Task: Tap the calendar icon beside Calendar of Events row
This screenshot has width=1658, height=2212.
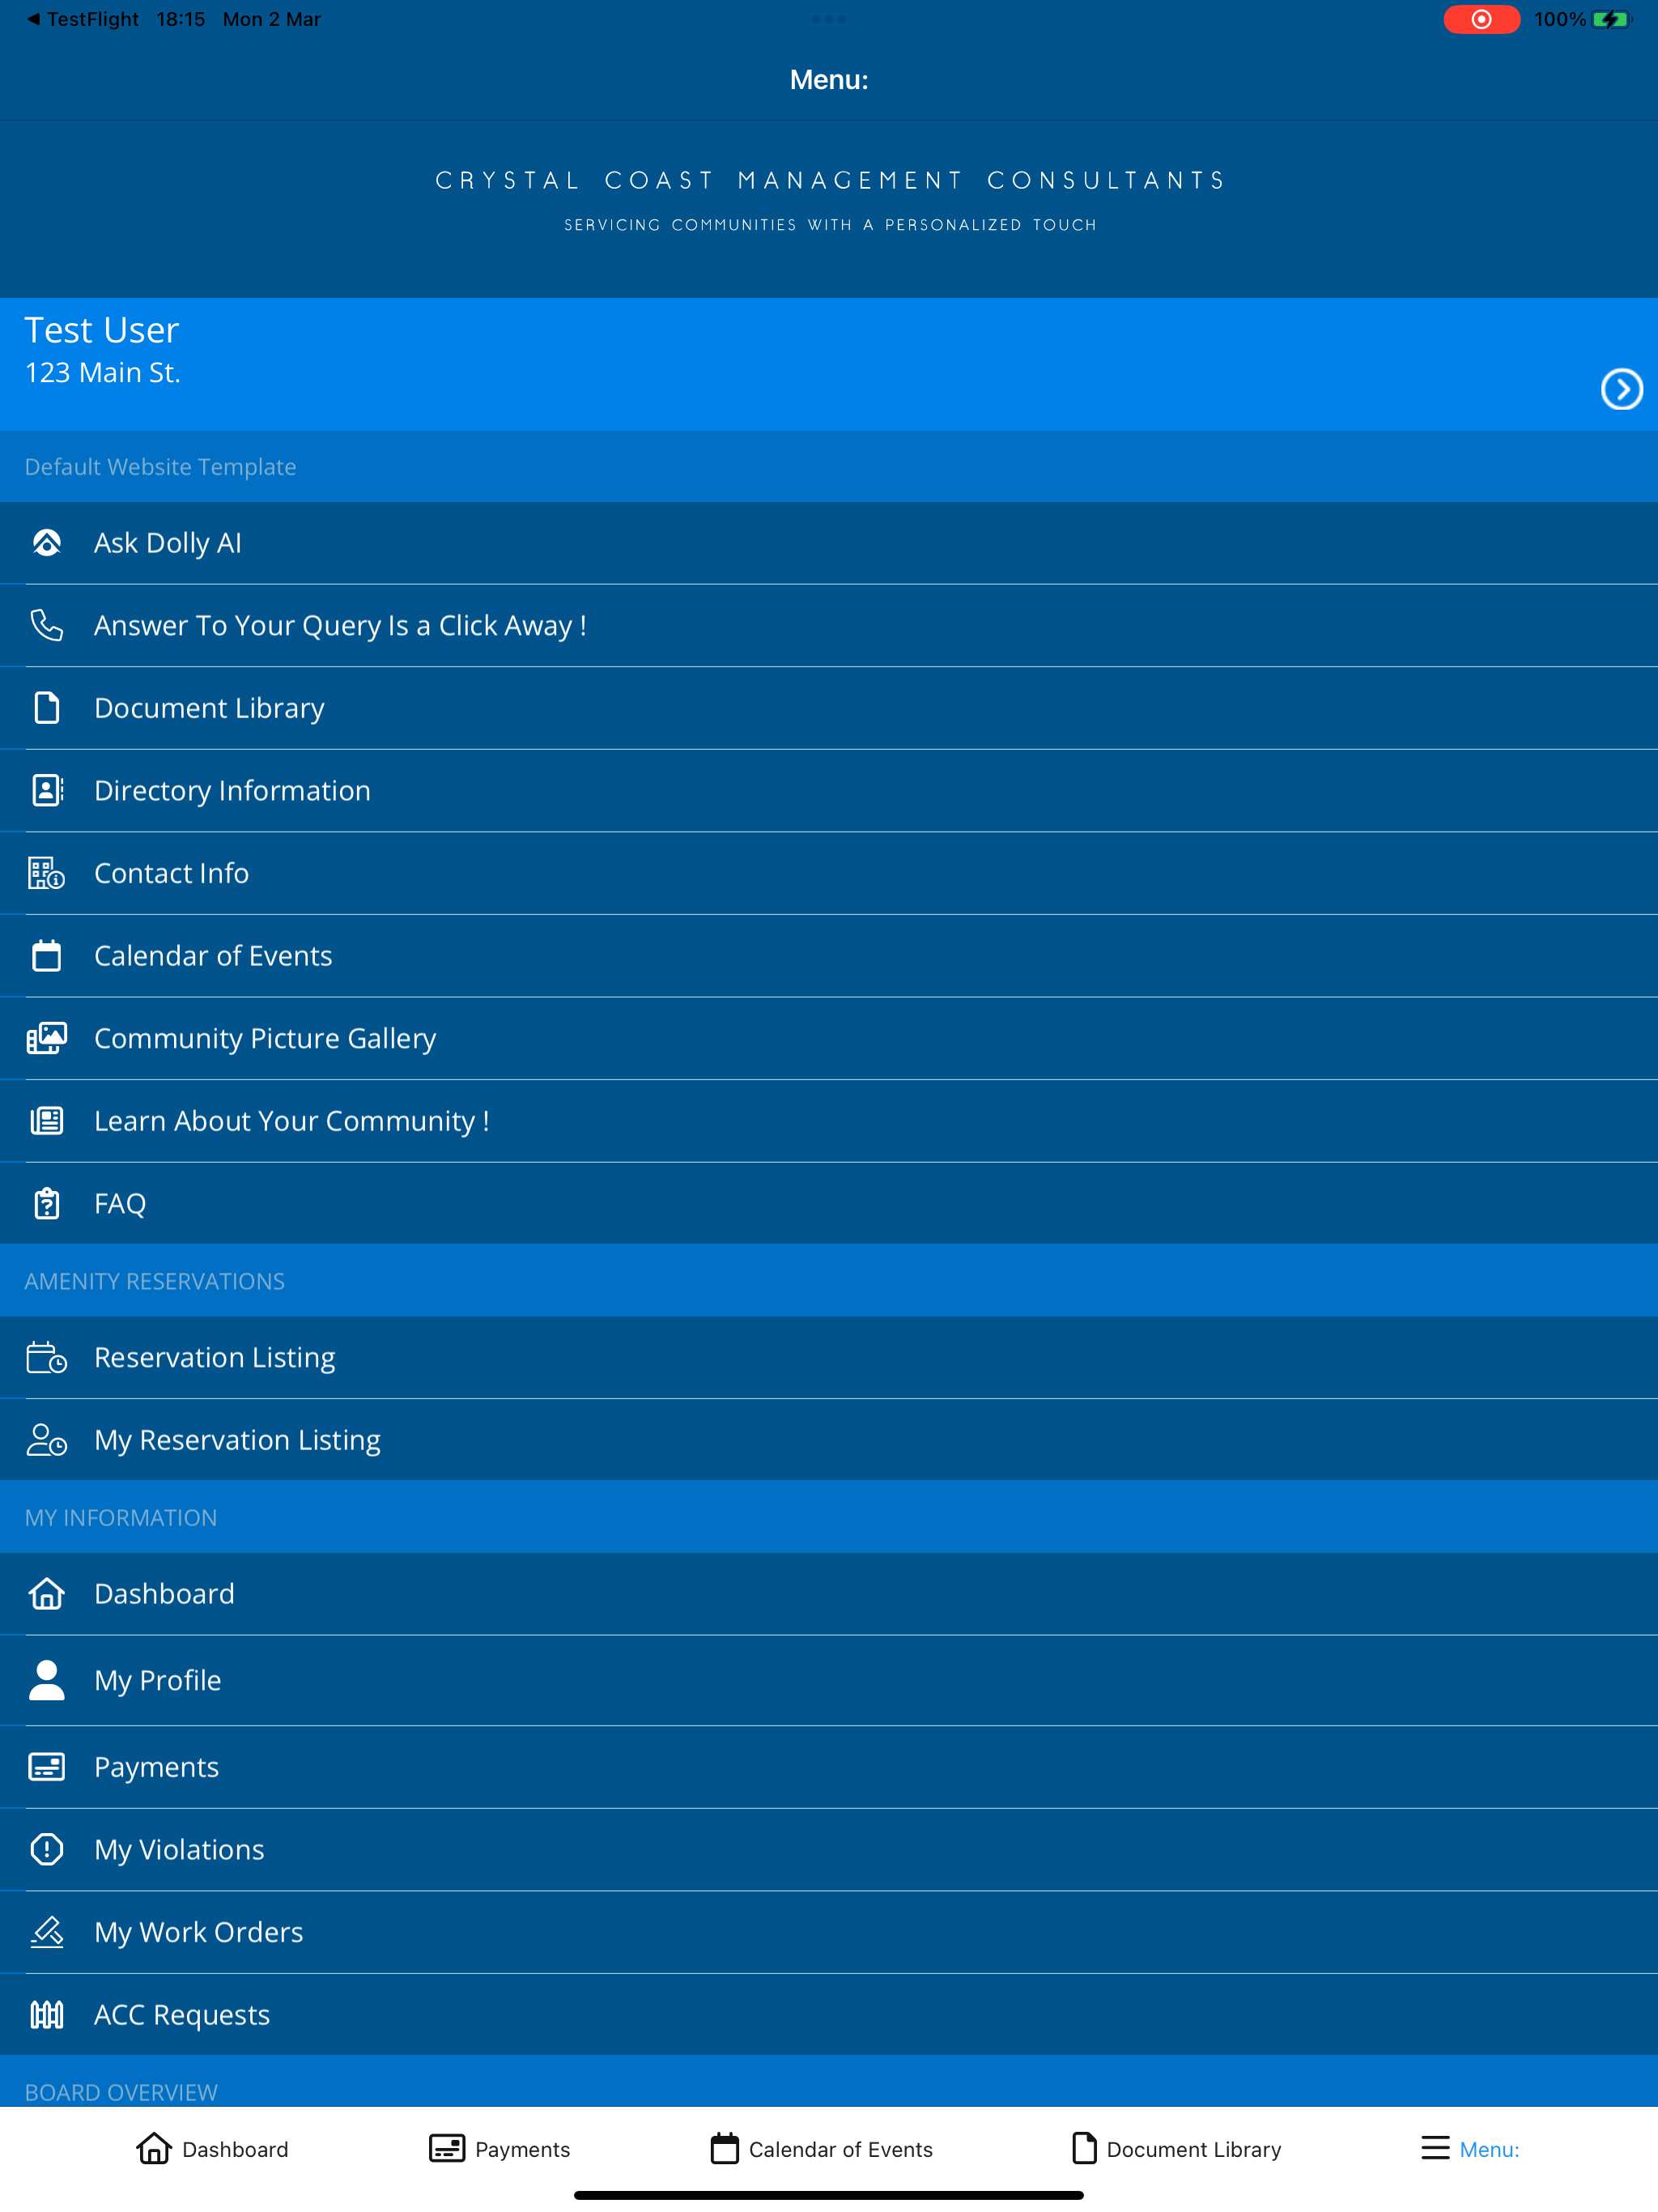Action: [47, 955]
